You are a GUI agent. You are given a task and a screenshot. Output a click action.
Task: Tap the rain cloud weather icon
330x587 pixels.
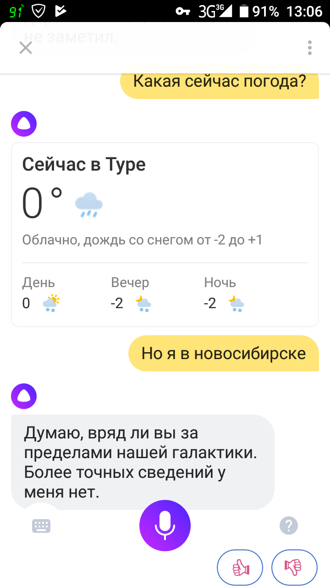tap(89, 205)
